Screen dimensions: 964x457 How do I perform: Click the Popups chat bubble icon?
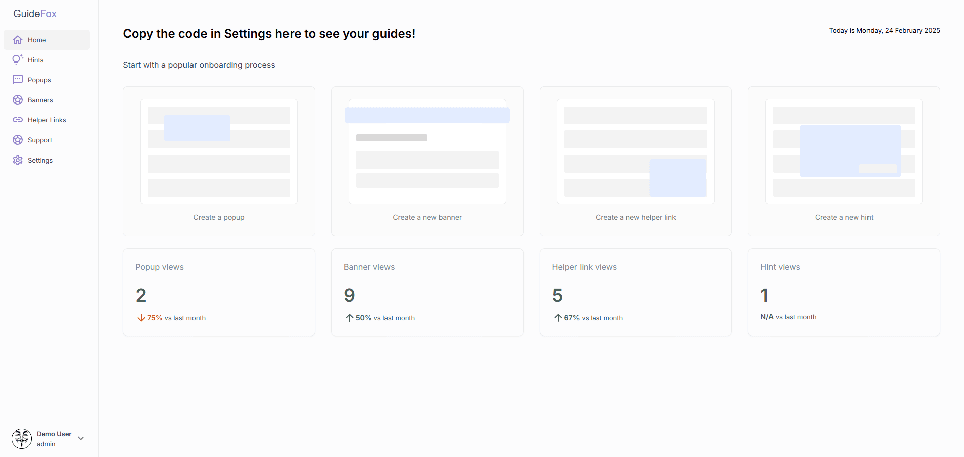[18, 80]
